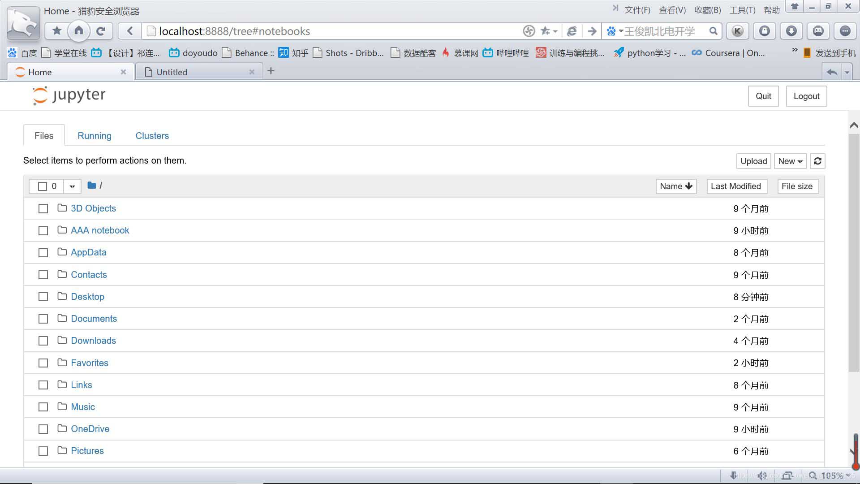Expand the hidden bookmarks overflow chevron
The width and height of the screenshot is (860, 484).
[795, 50]
